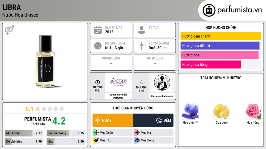Click the clock icon beside Độ lưu hương
Viewport: 266px width, 149px height.
point(98,46)
